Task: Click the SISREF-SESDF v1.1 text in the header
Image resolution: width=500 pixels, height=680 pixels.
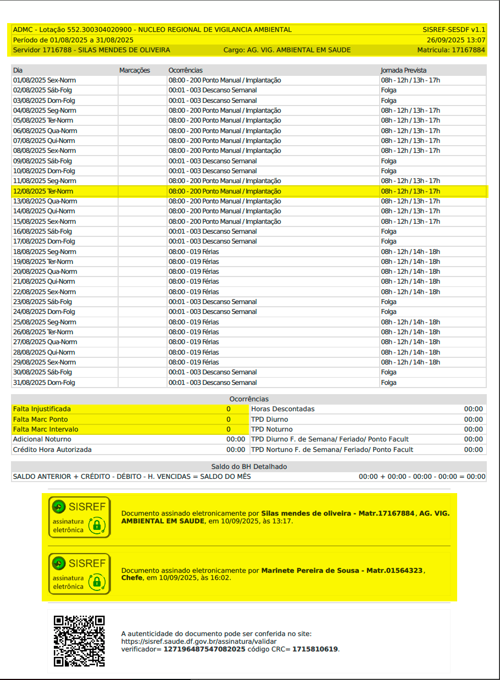Action: (x=454, y=30)
